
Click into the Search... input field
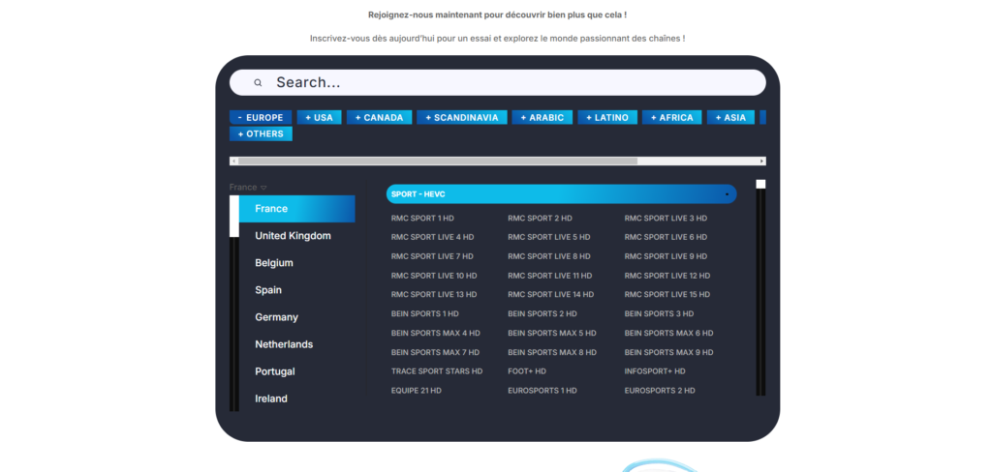(497, 83)
